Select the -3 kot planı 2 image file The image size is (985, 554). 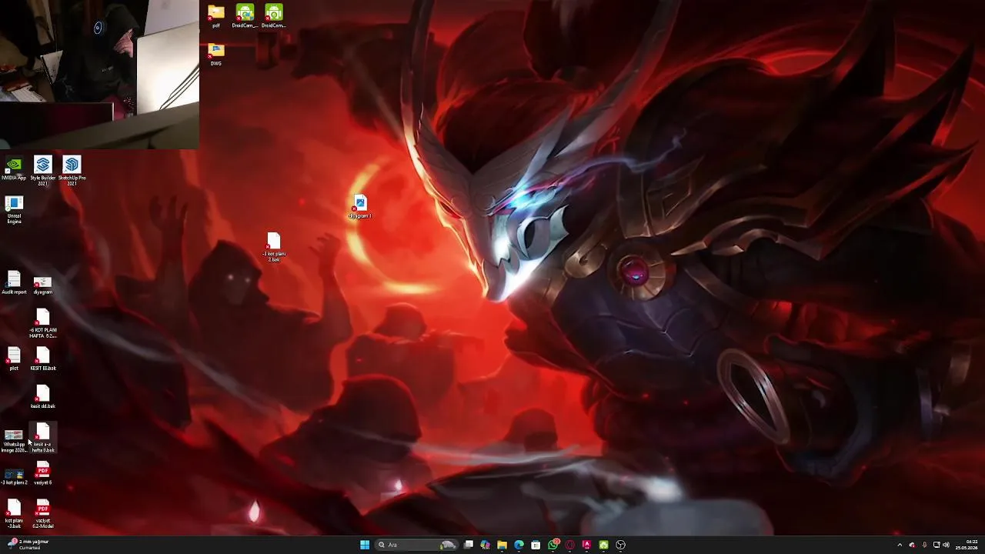[x=14, y=477]
